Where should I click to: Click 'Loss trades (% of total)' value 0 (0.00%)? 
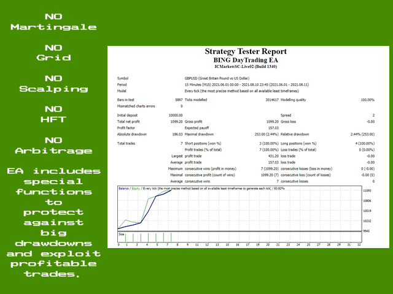point(367,149)
